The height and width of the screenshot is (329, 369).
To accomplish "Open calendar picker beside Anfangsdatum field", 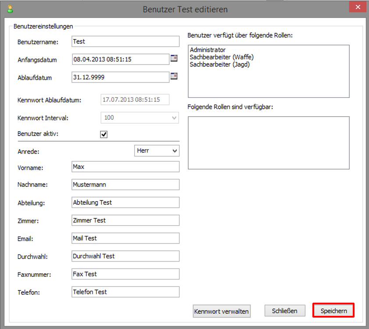I will pos(174,58).
